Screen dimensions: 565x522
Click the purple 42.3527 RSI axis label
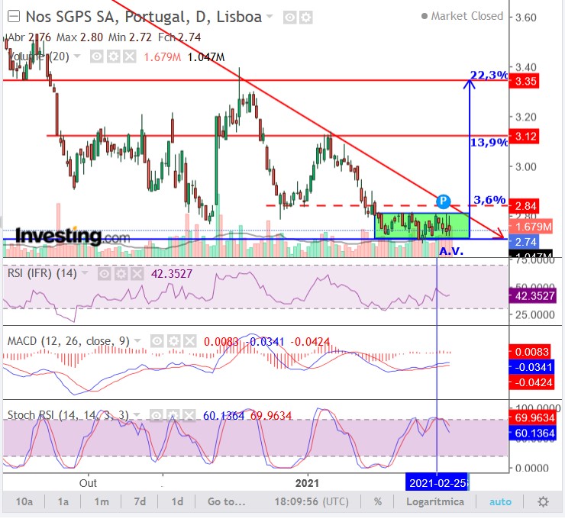532,296
